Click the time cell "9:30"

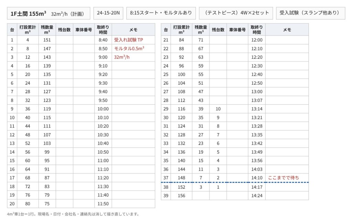(103, 83)
